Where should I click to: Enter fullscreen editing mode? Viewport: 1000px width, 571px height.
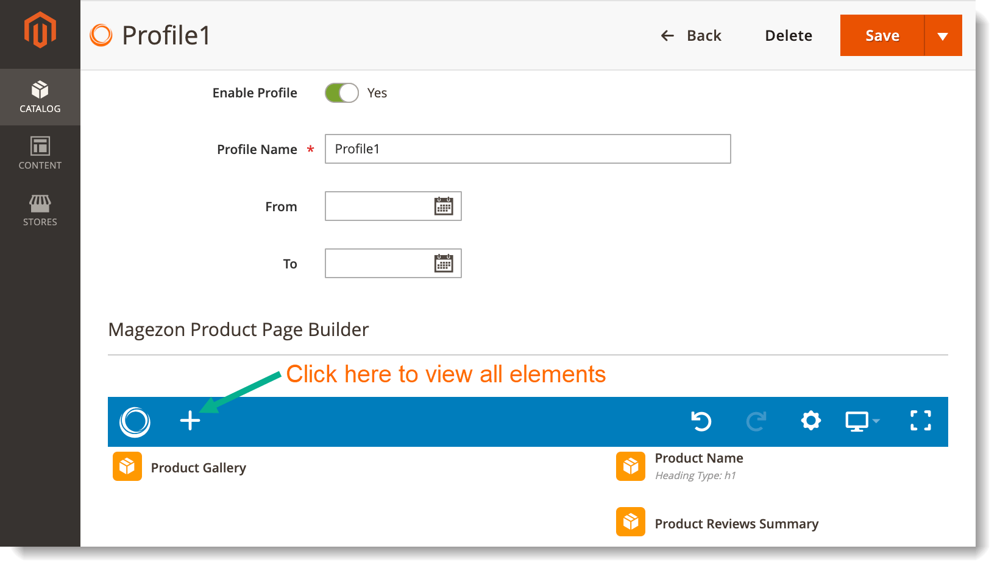(921, 421)
